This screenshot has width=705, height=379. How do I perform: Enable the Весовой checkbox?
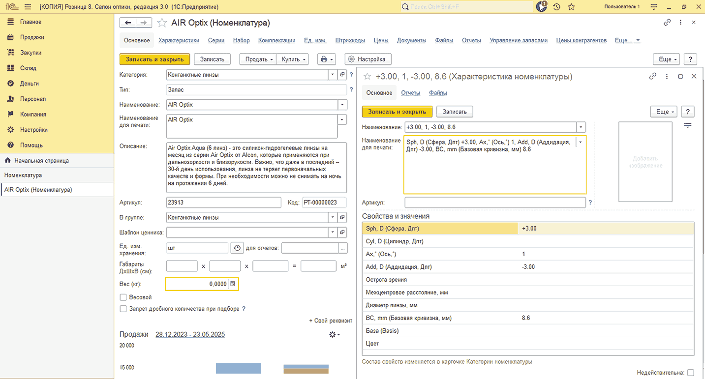coord(123,297)
